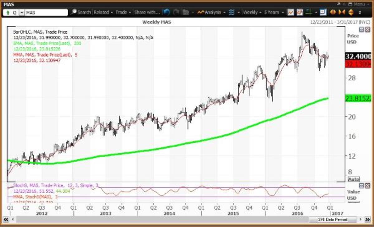
Task: Open the Trade menu
Action: click(123, 12)
